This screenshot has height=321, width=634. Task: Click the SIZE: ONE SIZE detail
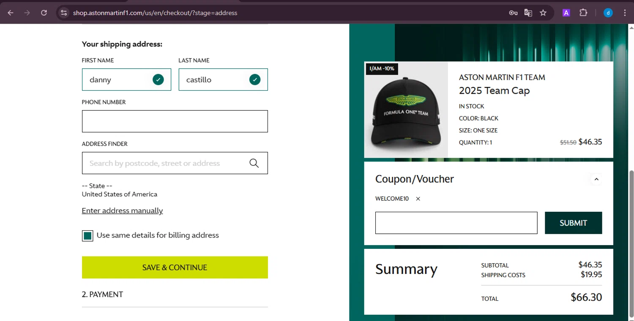(x=478, y=130)
